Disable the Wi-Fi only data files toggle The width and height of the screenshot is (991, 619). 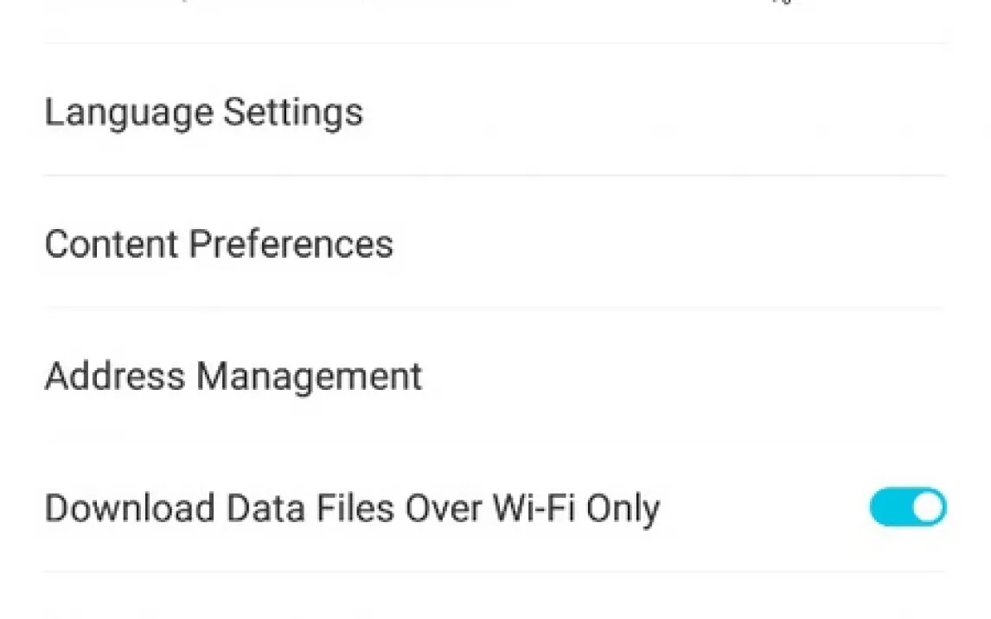907,507
